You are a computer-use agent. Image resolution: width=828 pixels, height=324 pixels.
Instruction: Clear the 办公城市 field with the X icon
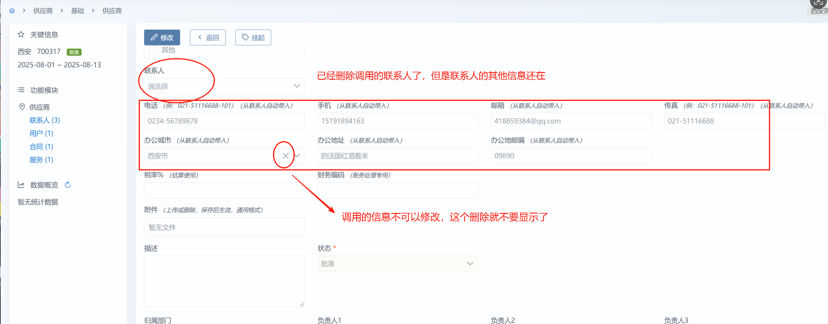point(285,156)
